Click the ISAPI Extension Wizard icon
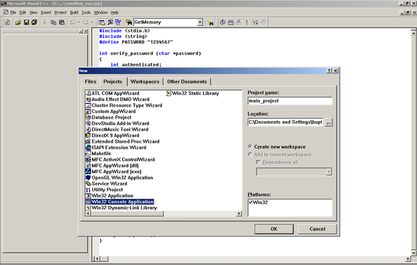 click(88, 148)
